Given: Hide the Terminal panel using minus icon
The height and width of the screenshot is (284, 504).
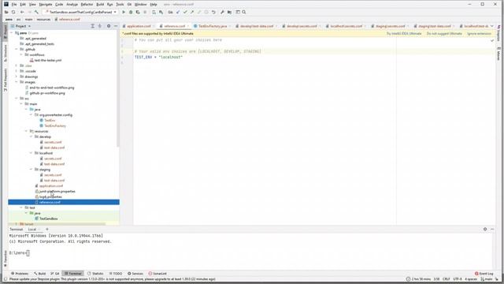Looking at the screenshot, I should point(492,230).
